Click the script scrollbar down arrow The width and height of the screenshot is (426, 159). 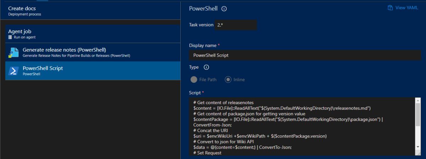pyautogui.click(x=418, y=147)
